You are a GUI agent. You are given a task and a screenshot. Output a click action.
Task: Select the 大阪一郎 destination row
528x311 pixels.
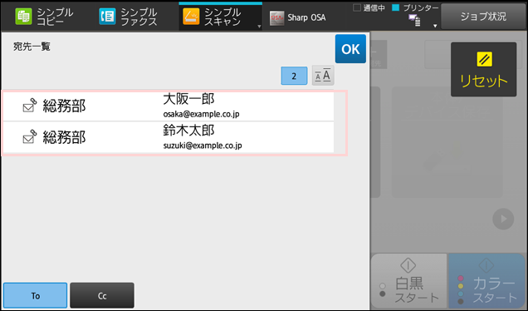pyautogui.click(x=169, y=106)
